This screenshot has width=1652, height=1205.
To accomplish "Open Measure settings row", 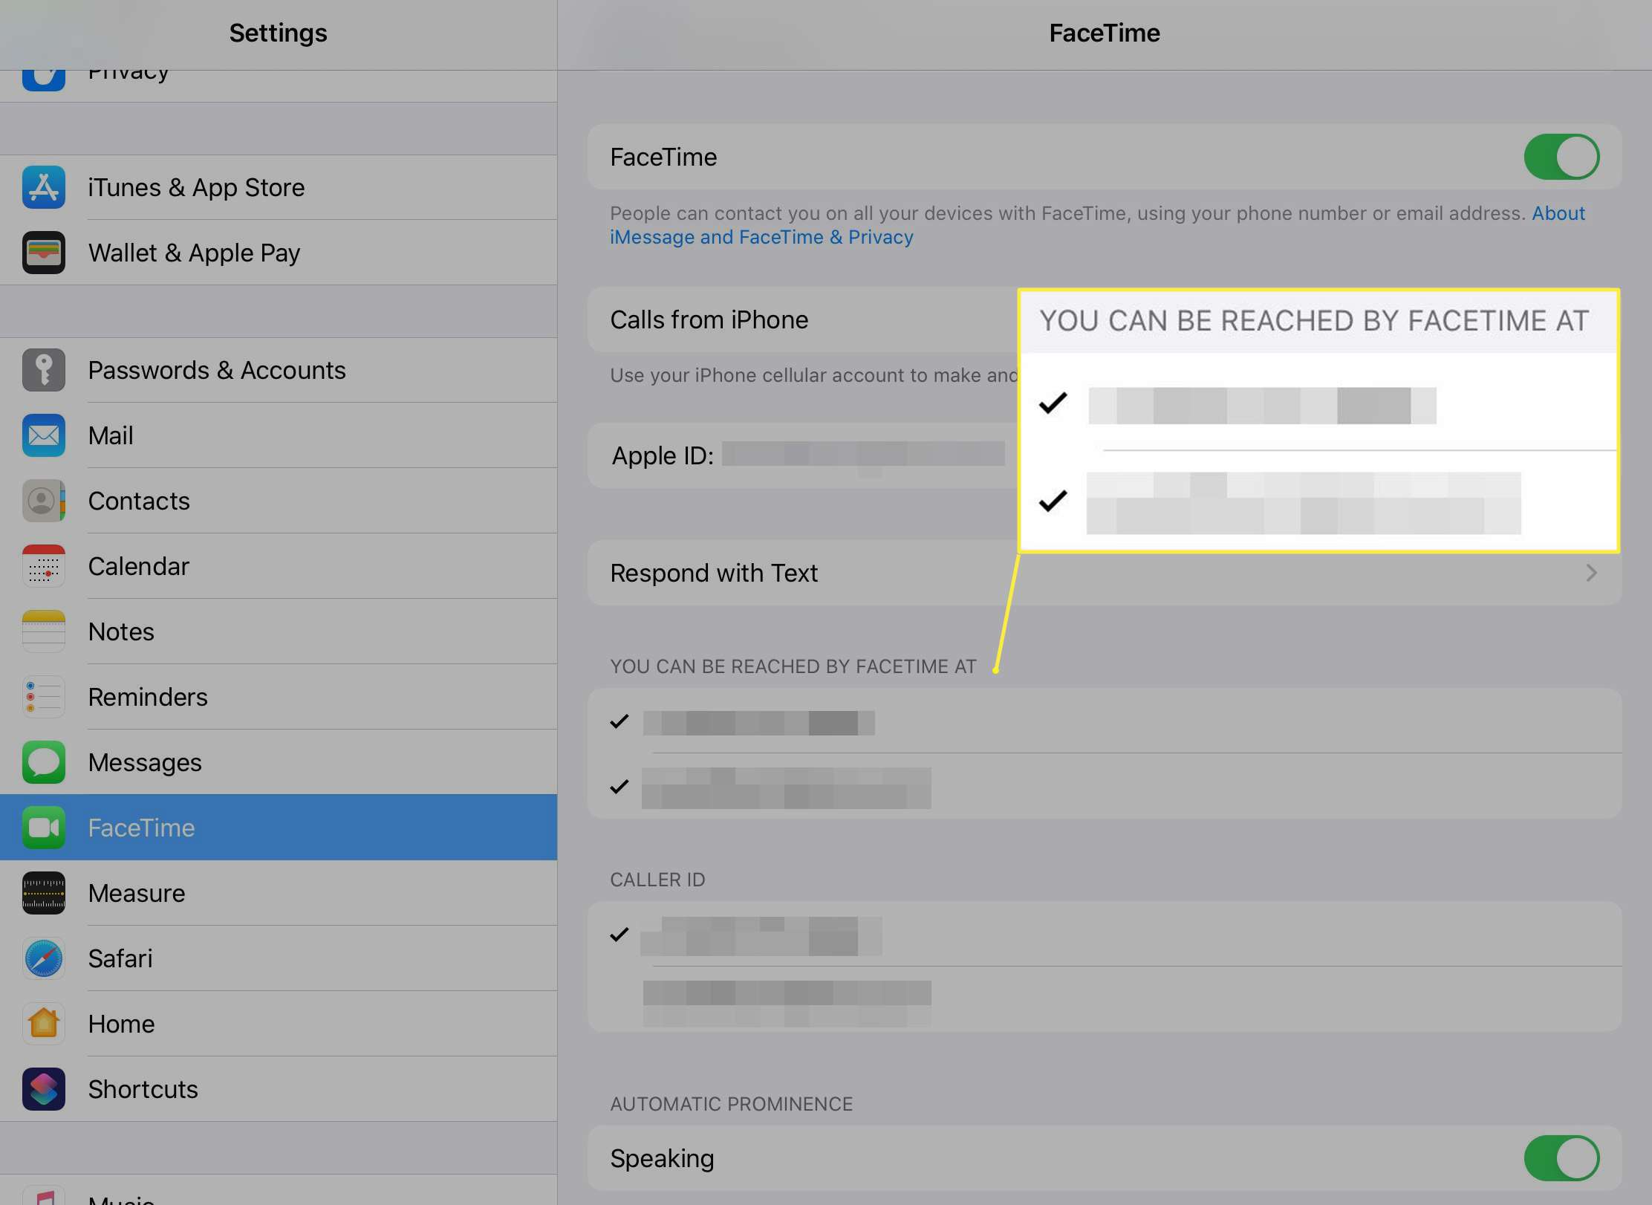I will [279, 893].
